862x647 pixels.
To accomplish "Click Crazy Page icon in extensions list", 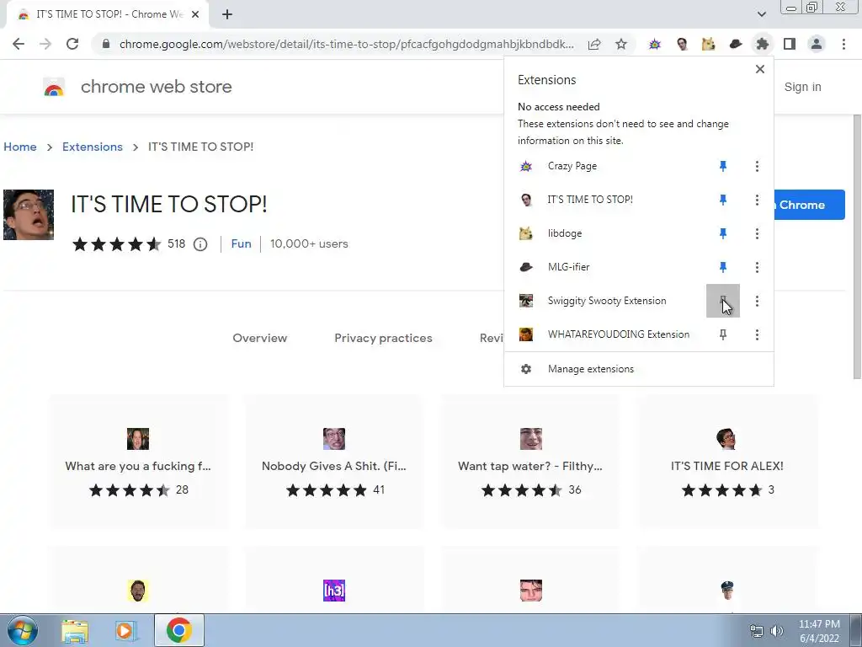I will coord(526,166).
